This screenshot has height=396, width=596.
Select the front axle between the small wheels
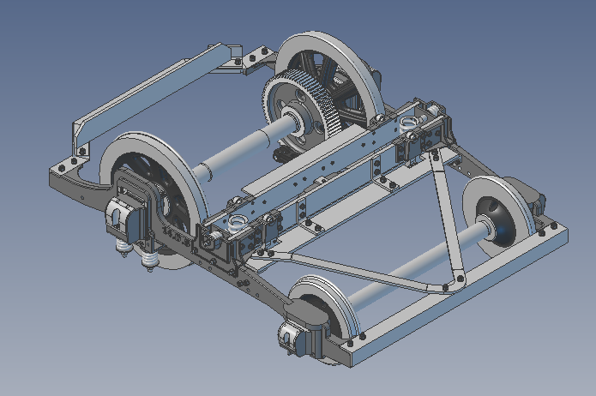tap(420, 263)
